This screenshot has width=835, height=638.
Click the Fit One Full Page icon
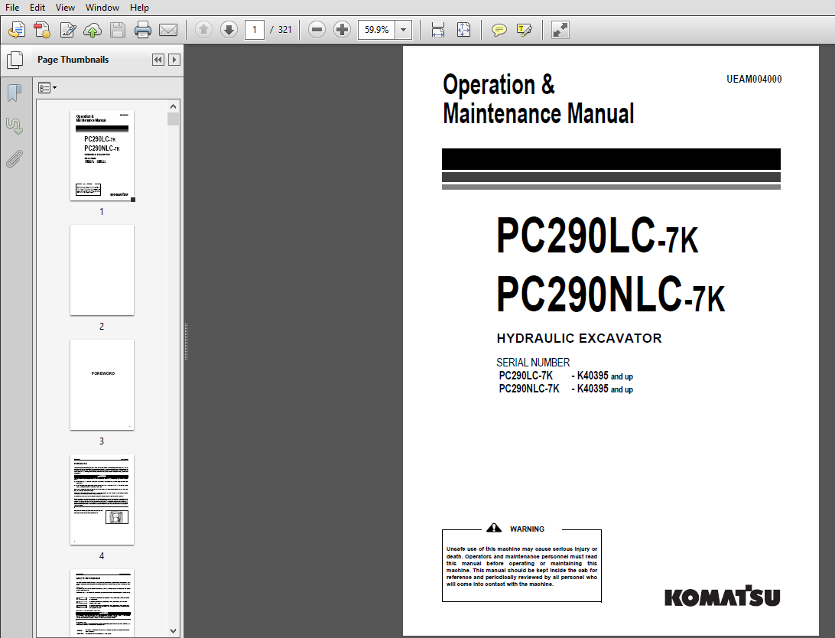pos(464,30)
